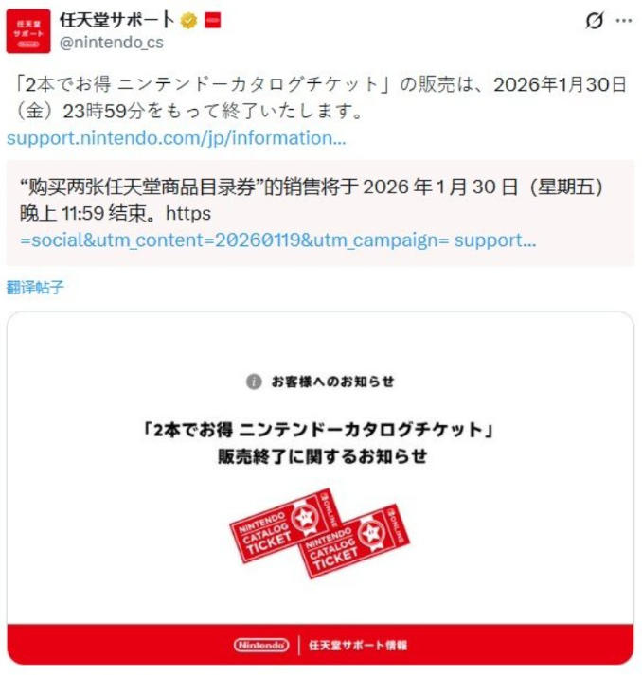Screen dimensions: 642x675
Task: Open the three-dot more options menu
Action: [624, 20]
